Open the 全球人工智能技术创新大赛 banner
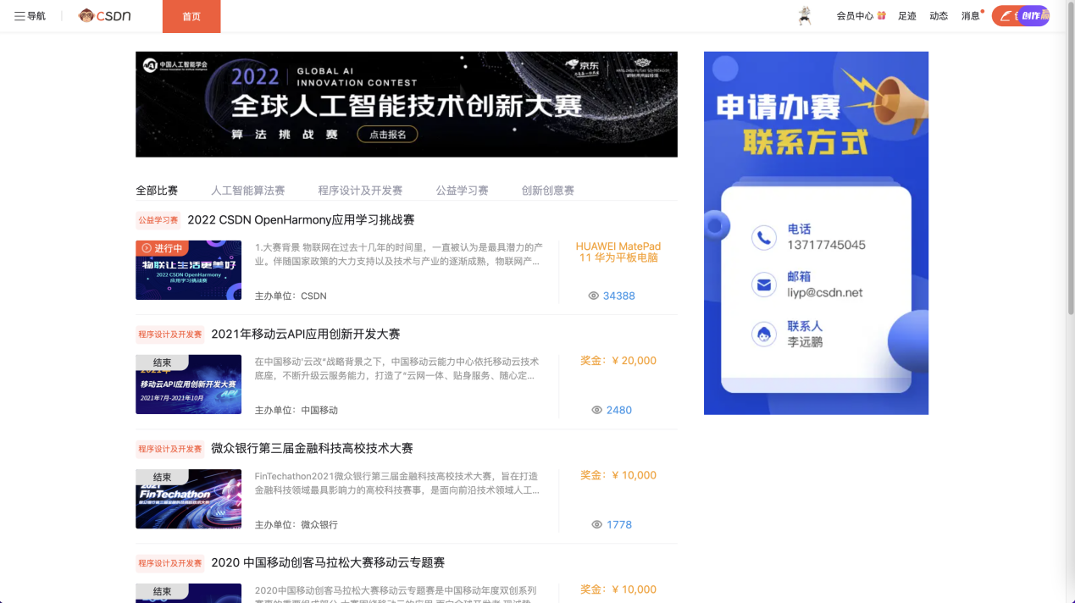Image resolution: width=1075 pixels, height=603 pixels. coord(407,104)
